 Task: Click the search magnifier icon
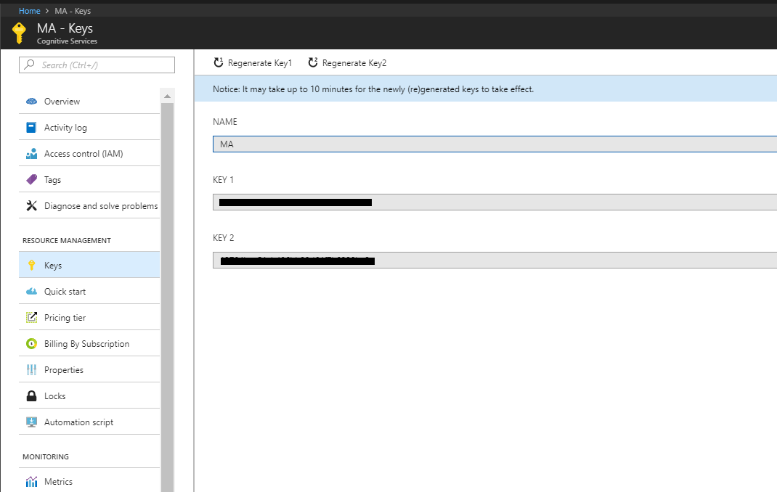coord(30,65)
